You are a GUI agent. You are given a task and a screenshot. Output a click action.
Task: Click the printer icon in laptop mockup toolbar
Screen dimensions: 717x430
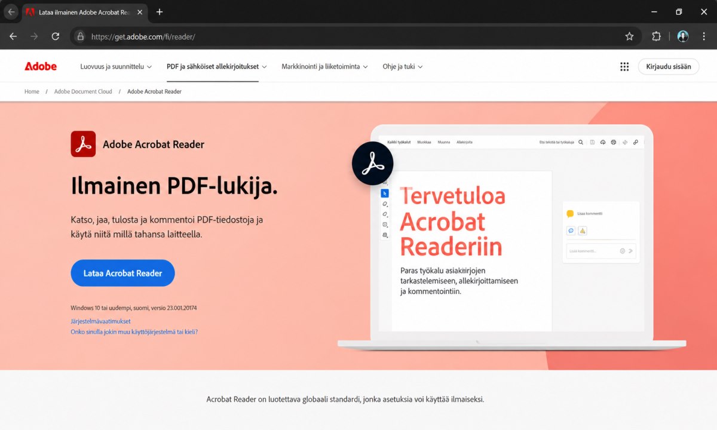[614, 142]
